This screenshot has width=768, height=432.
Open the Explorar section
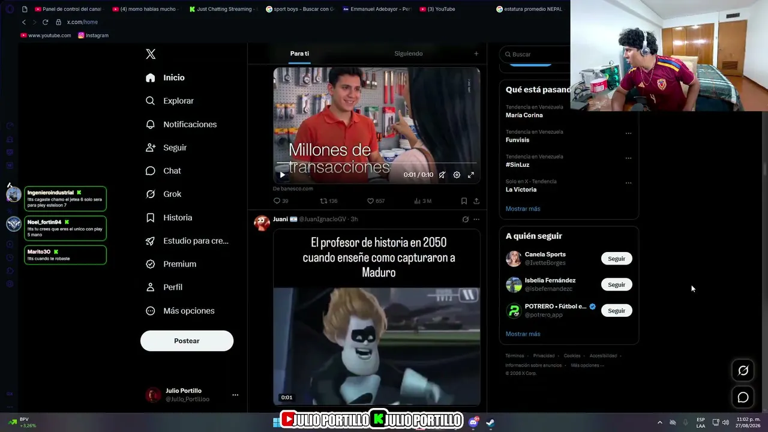point(170,101)
